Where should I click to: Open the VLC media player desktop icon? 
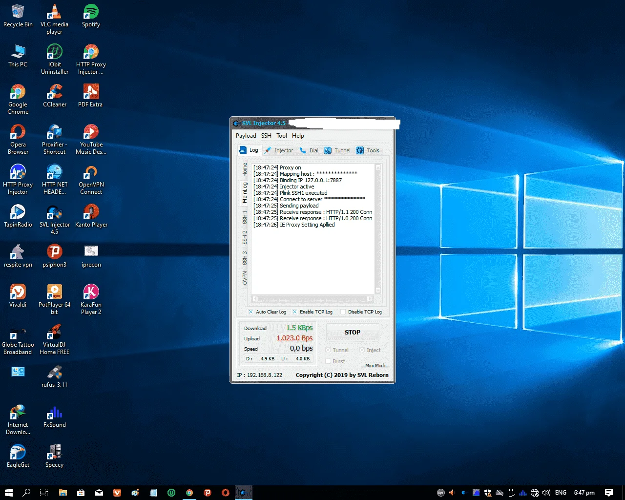[54, 20]
